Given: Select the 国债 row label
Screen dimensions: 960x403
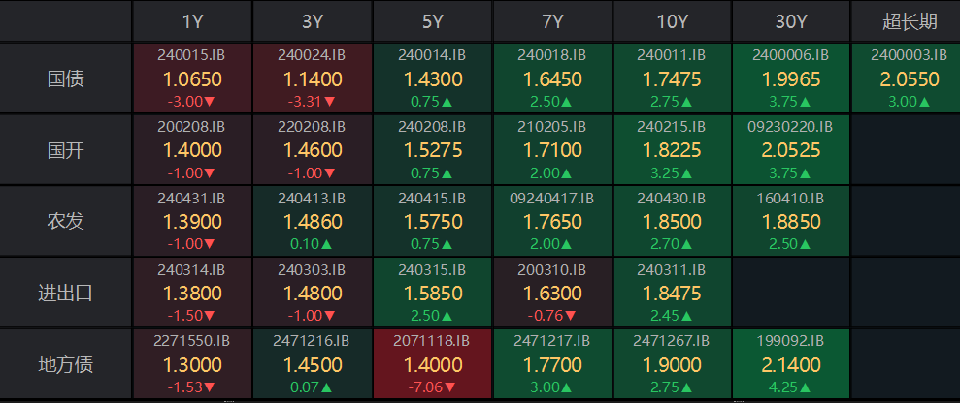Looking at the screenshot, I should pos(66,78).
